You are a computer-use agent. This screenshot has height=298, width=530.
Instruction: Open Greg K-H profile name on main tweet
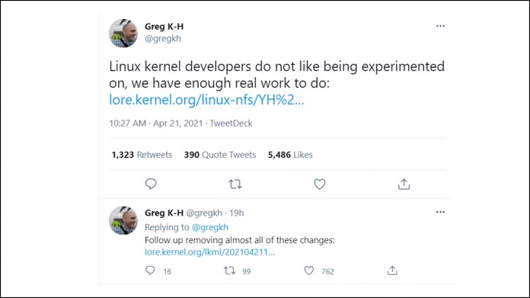tap(164, 27)
